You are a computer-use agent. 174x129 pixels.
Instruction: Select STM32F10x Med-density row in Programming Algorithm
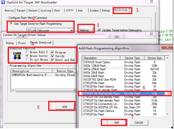click(x=44, y=75)
